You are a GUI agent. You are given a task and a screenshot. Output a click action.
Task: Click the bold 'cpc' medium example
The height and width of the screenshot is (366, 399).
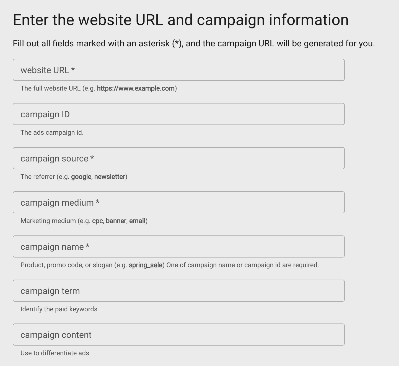click(x=97, y=221)
